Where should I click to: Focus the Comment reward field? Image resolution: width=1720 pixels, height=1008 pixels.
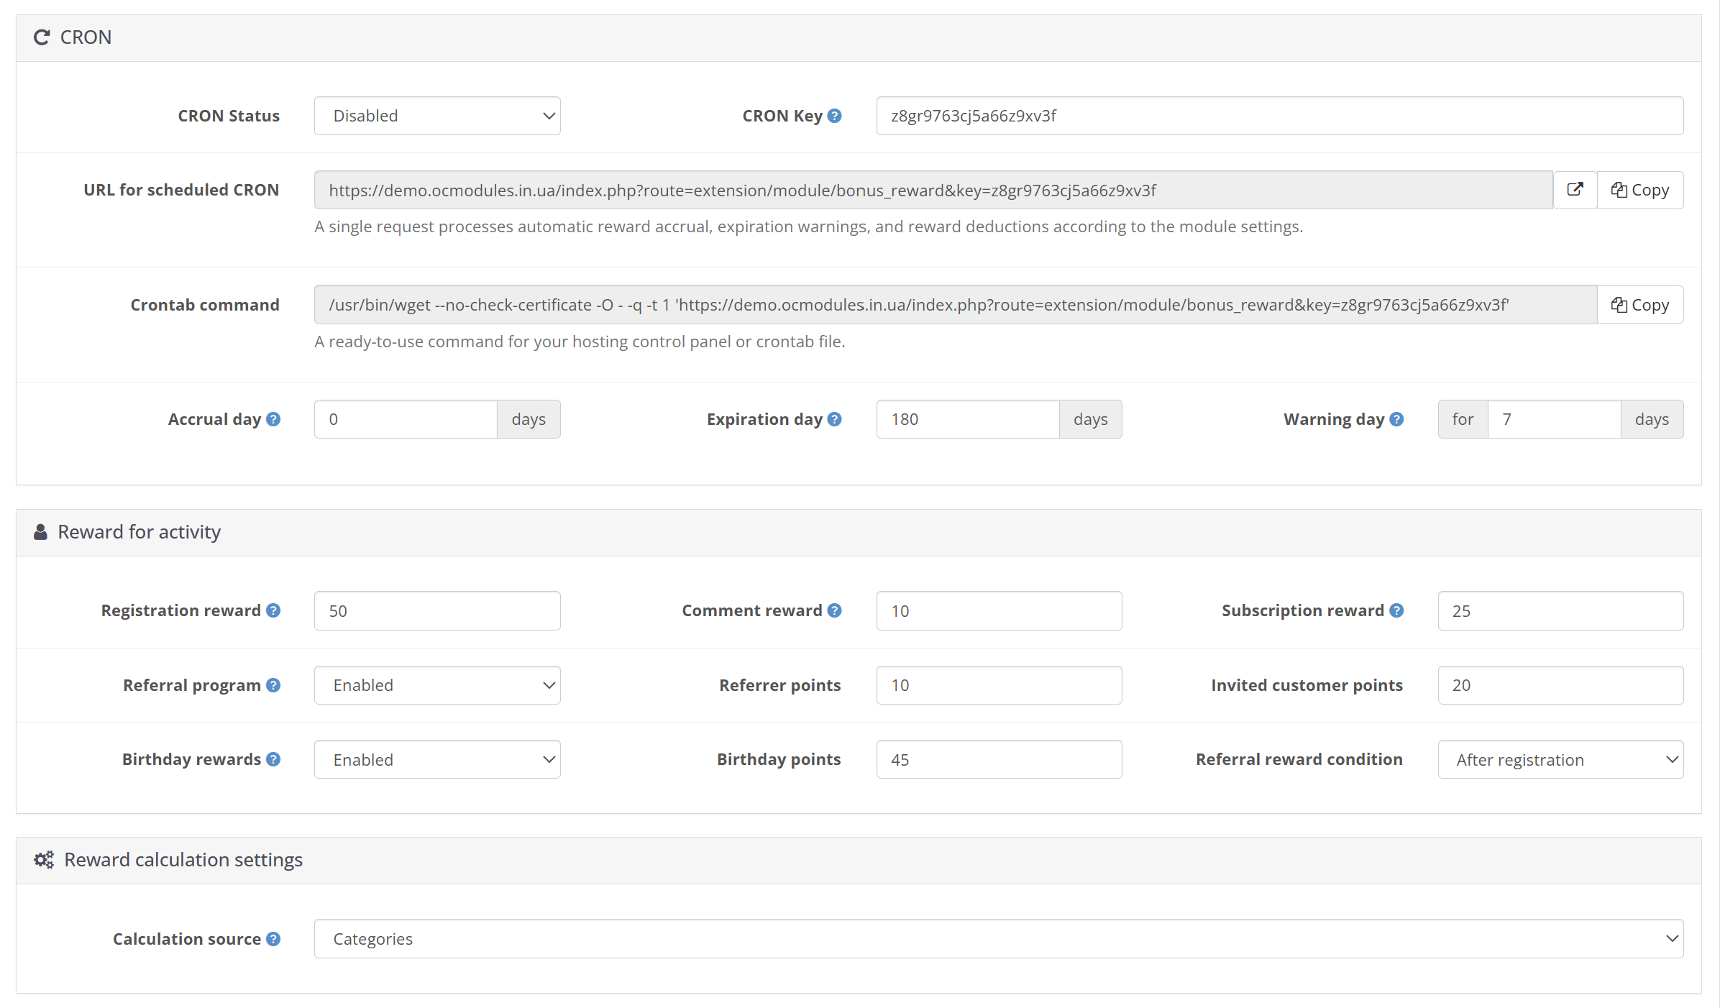[999, 610]
